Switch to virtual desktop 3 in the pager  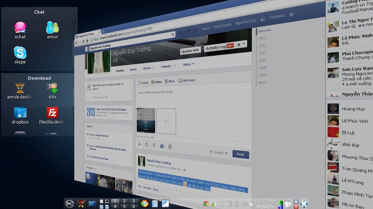134,201
